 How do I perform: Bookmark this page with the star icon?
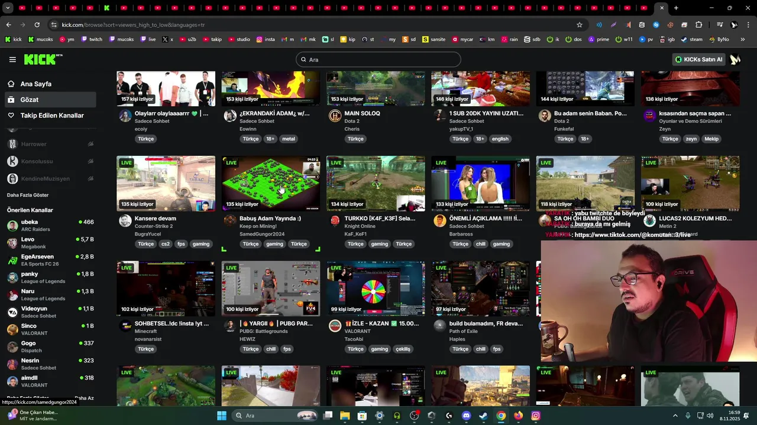pyautogui.click(x=580, y=25)
